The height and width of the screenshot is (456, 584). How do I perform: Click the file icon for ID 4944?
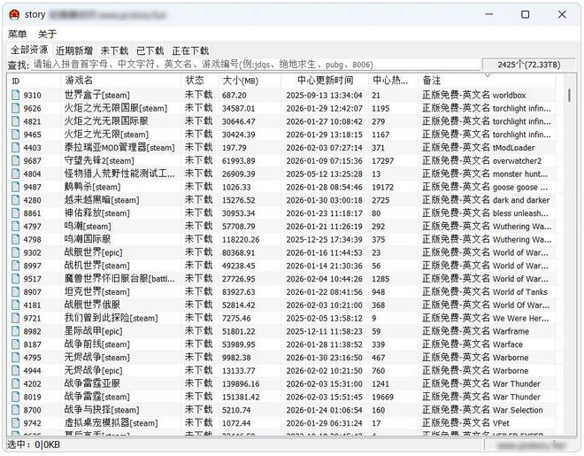coord(15,370)
